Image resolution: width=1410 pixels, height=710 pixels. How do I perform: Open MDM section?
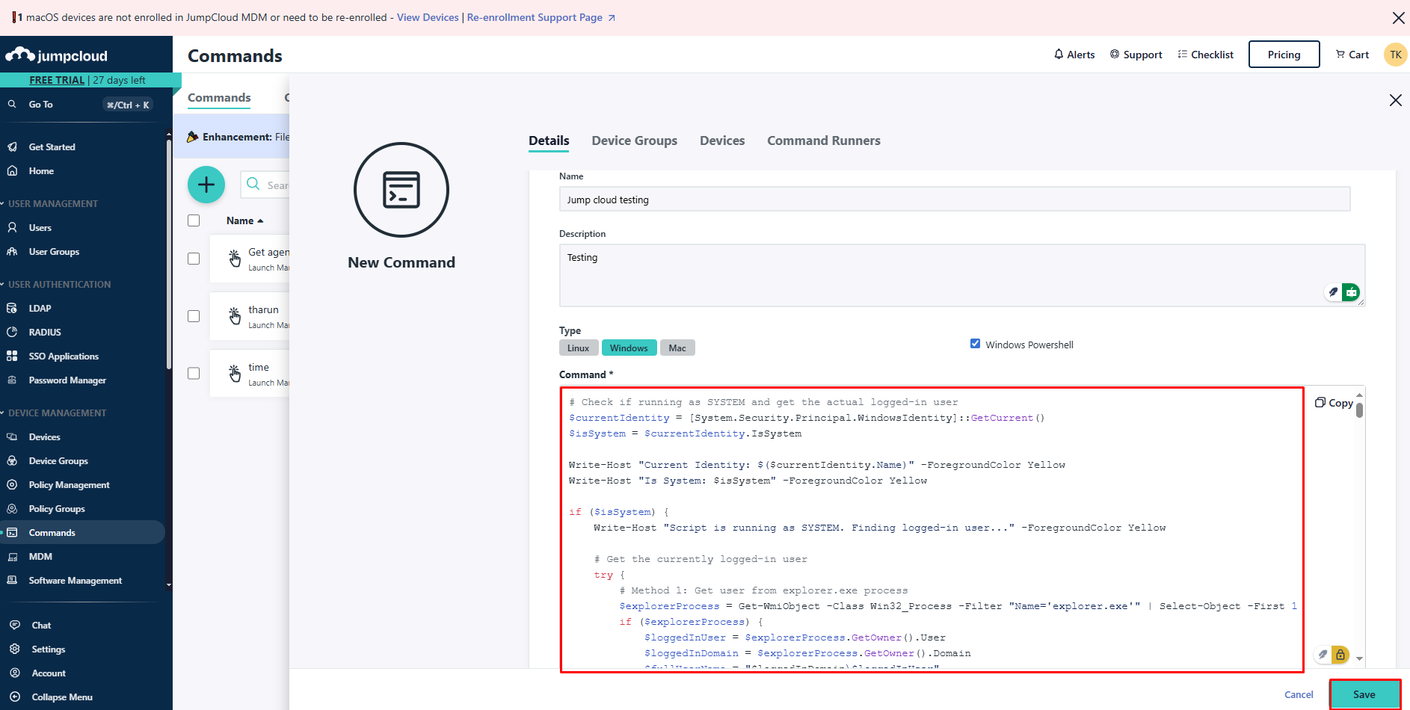coord(40,557)
